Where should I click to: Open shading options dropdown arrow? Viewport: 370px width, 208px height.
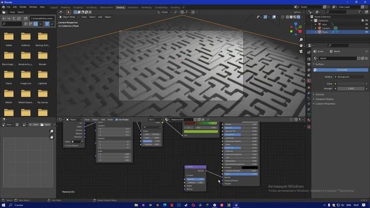tap(302, 17)
